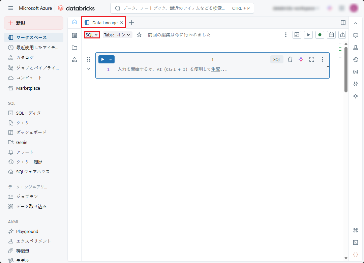
Task: Open the schedule calendar icon
Action: point(331,35)
